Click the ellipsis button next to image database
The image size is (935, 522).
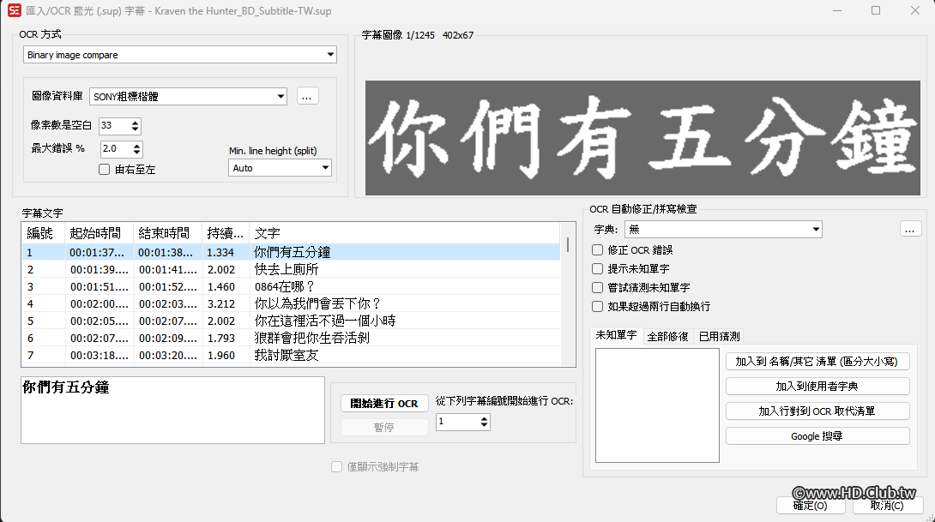click(x=307, y=97)
